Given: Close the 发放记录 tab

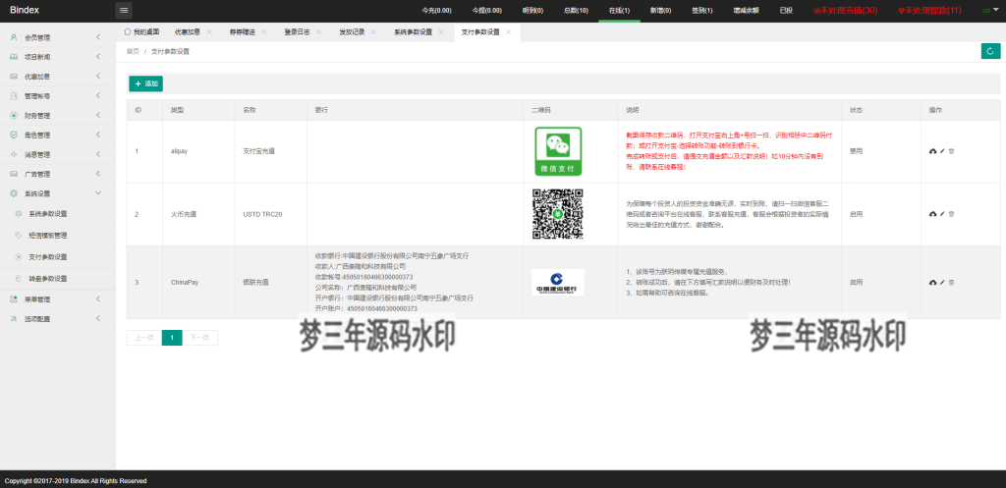Looking at the screenshot, I should pyautogui.click(x=374, y=32).
